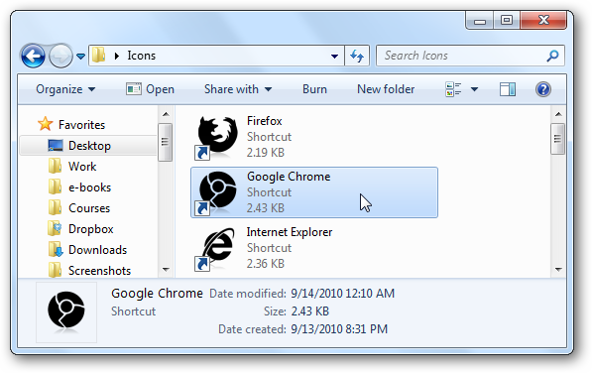Click the Google Chrome file name
The width and height of the screenshot is (592, 373).
click(x=289, y=177)
